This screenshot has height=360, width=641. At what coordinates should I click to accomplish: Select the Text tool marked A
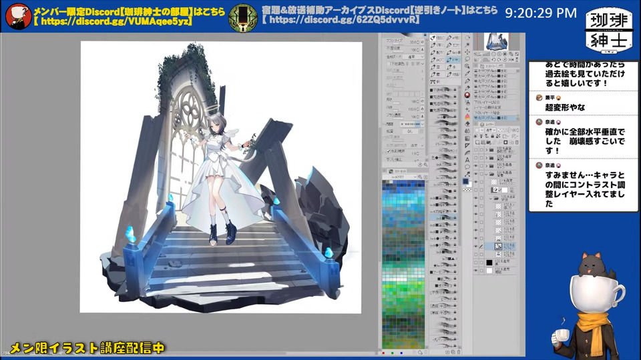tap(467, 160)
